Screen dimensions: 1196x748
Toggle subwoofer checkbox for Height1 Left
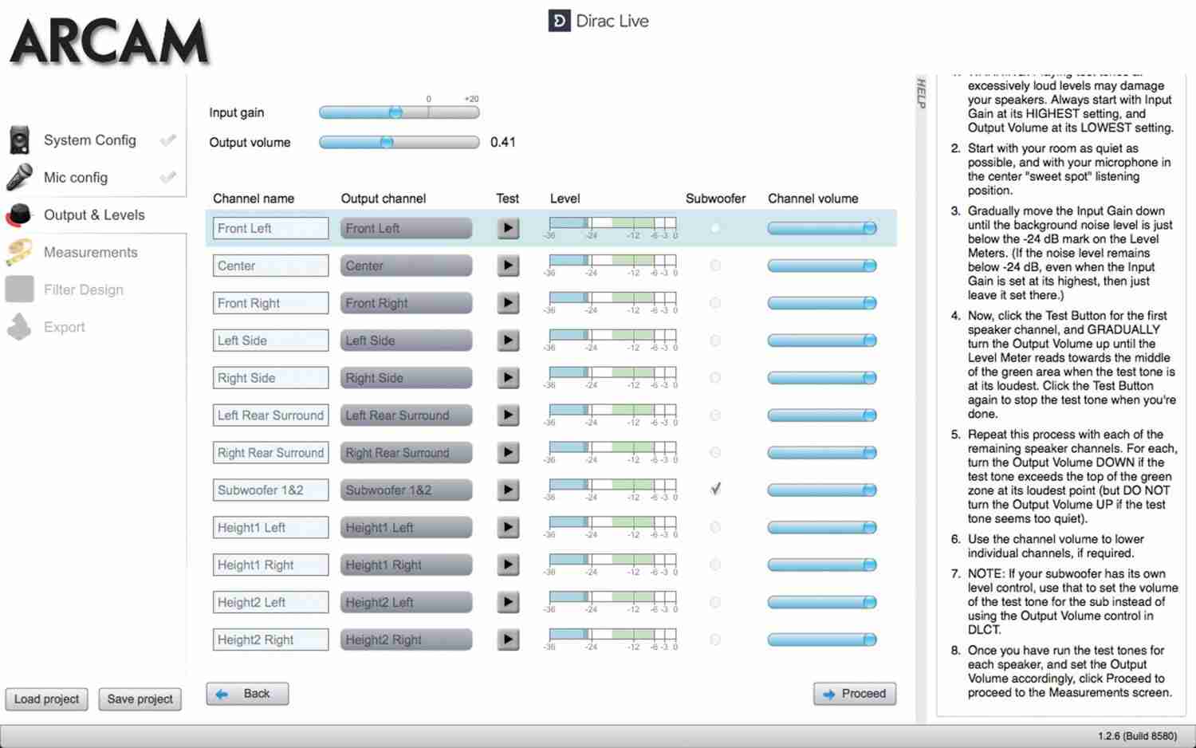click(715, 527)
